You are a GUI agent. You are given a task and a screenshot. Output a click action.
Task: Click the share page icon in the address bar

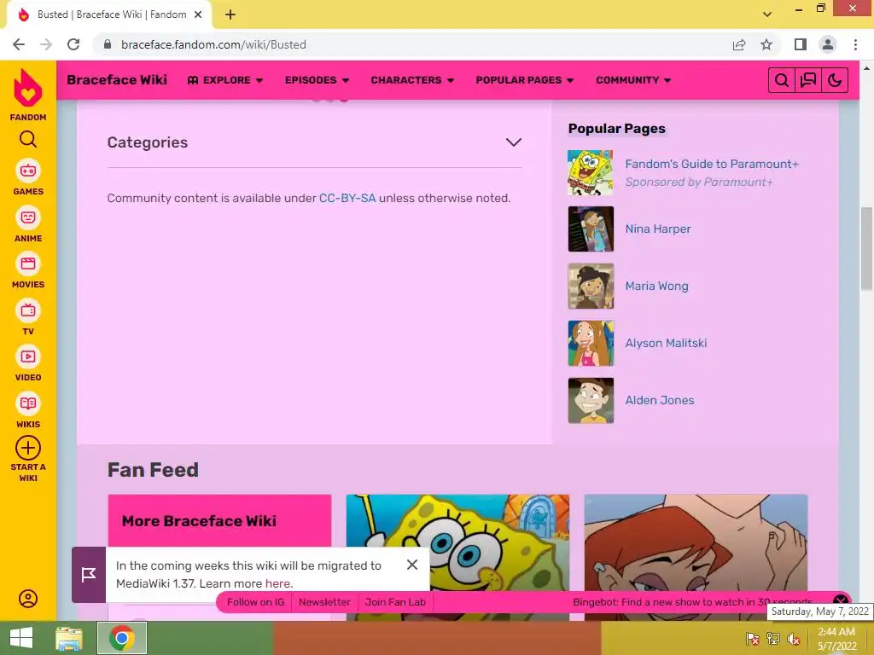pos(739,44)
